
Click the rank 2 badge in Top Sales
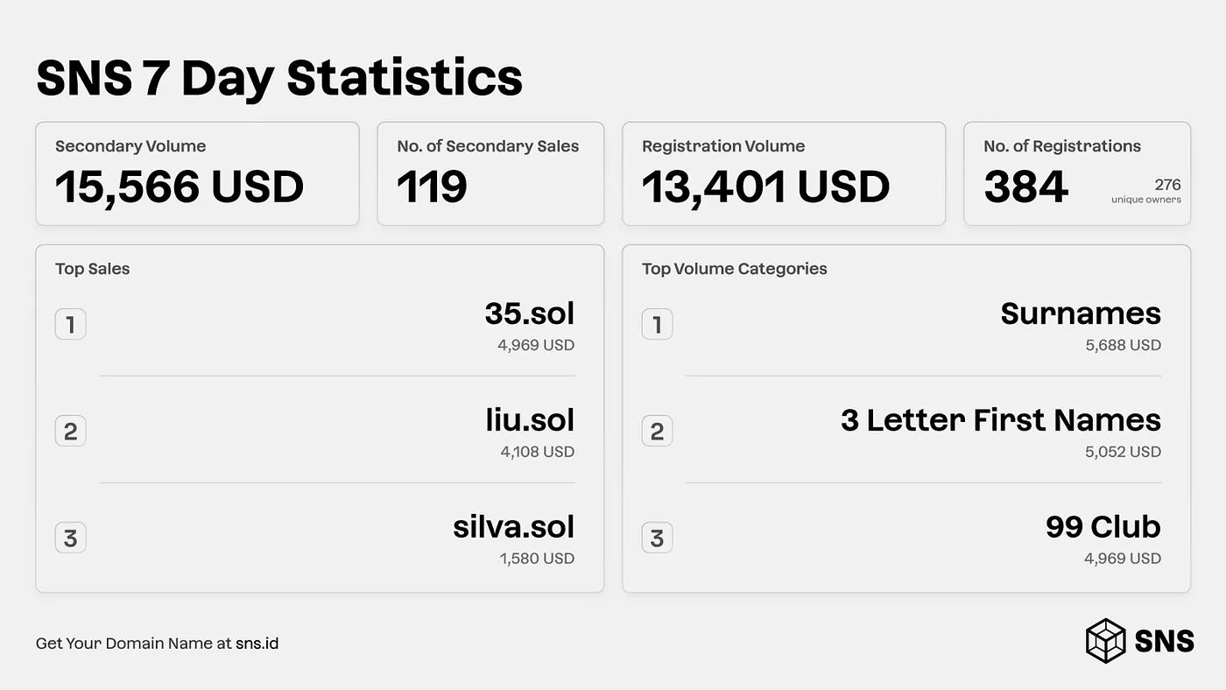point(70,432)
